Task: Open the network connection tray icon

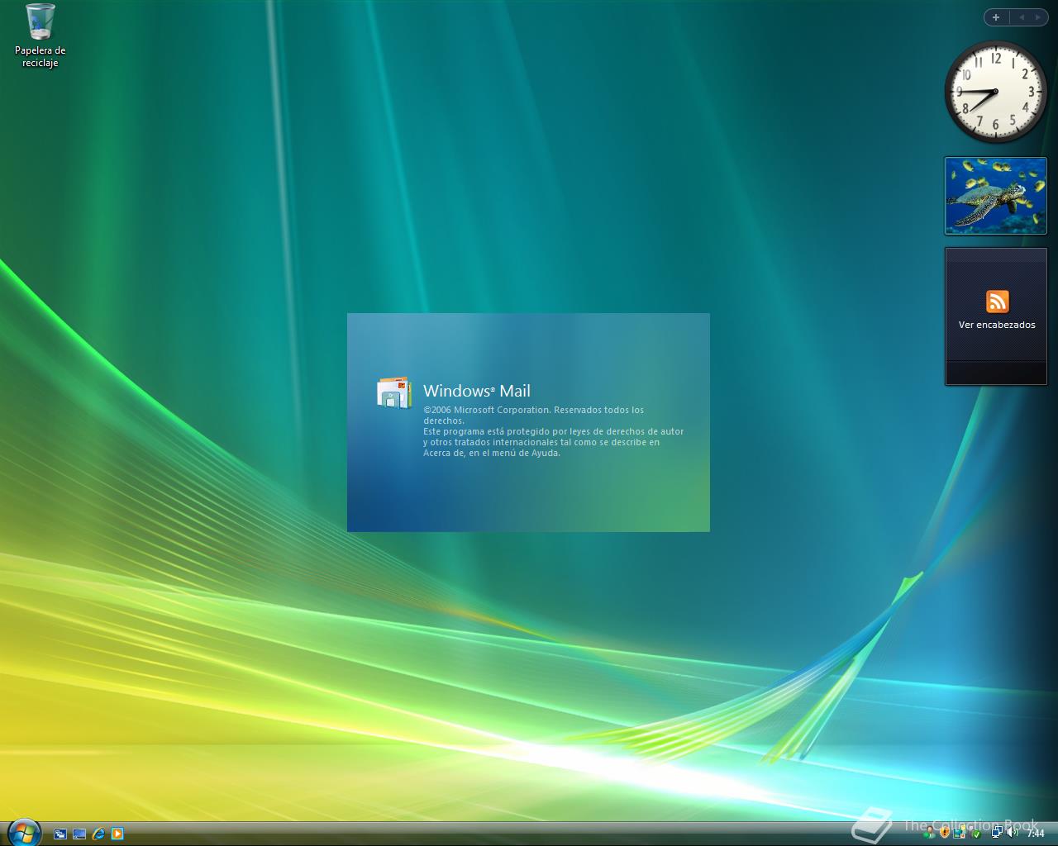Action: pos(997,832)
